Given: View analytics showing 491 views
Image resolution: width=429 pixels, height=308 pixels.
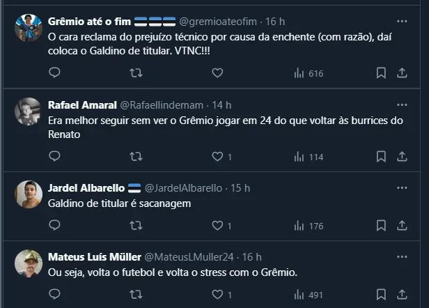Looking at the screenshot, I should 309,294.
